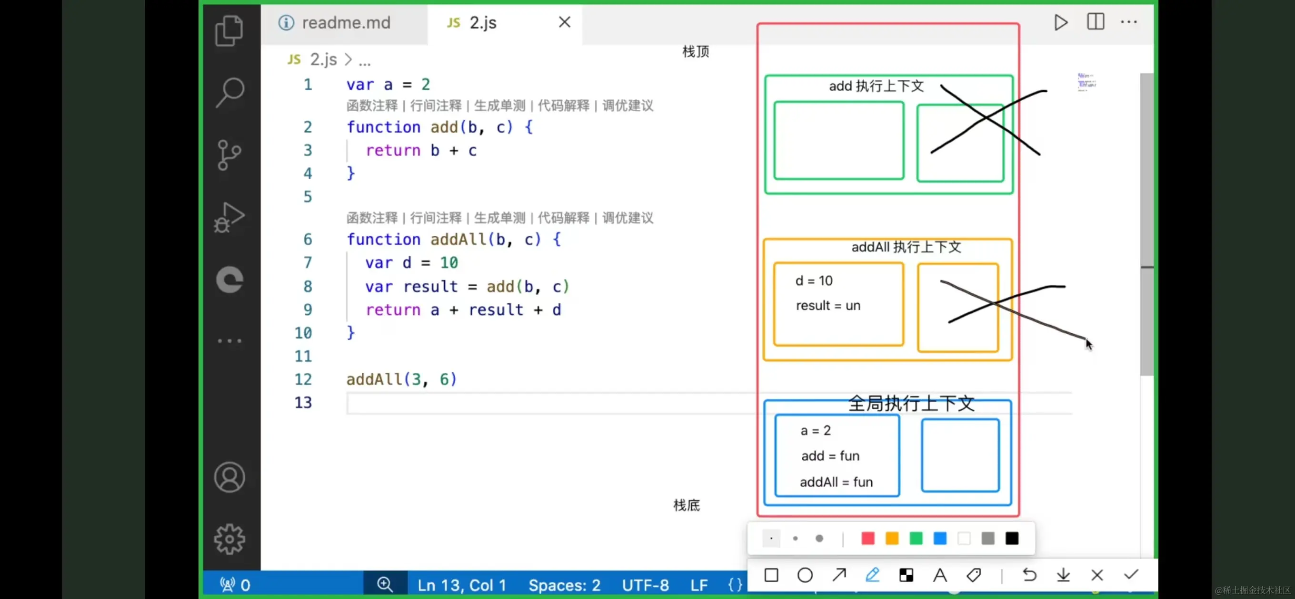
Task: Open the Source Control view
Action: coord(229,155)
